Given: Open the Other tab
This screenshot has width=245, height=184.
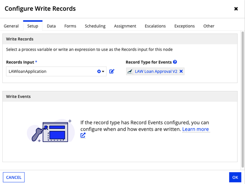Looking at the screenshot, I should pos(209,26).
